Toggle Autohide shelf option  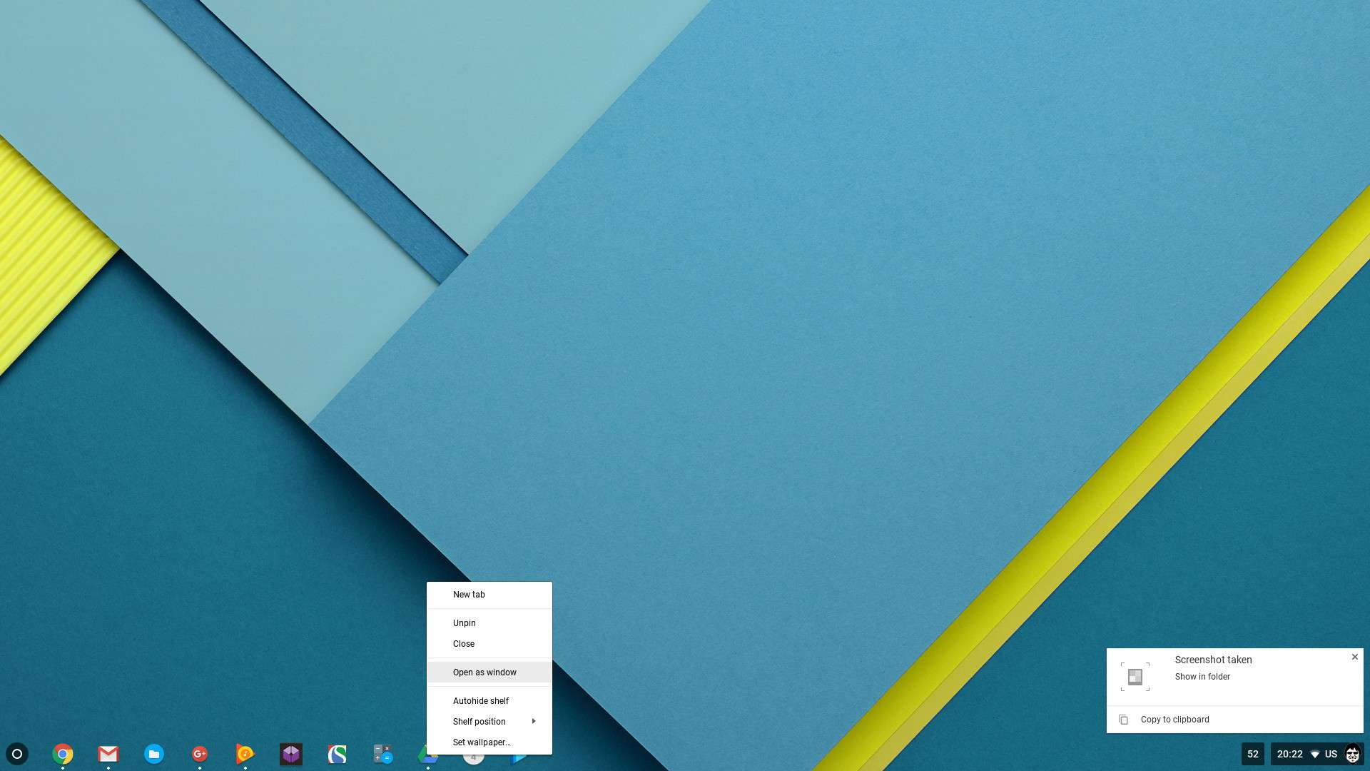[489, 701]
